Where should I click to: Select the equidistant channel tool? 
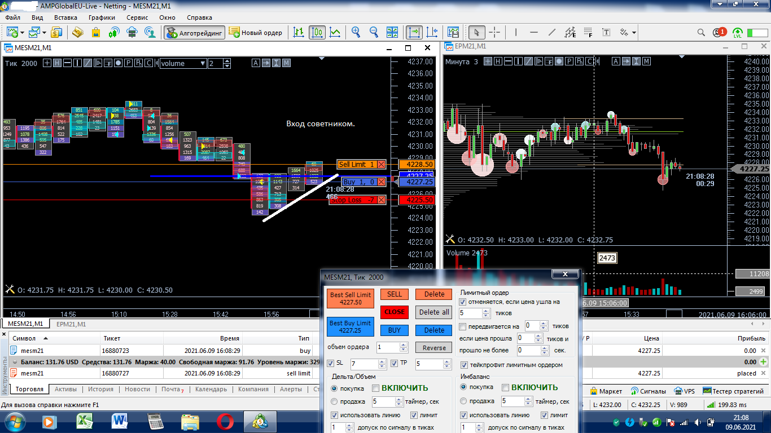[570, 32]
